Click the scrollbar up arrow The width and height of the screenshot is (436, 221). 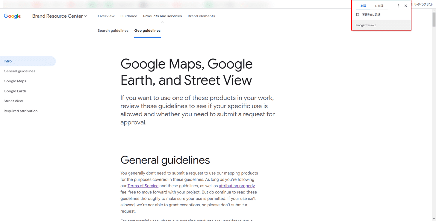tap(434, 11)
